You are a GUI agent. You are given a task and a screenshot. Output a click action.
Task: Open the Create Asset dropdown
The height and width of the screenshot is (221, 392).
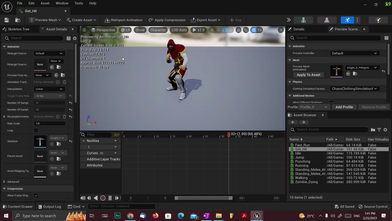coord(82,20)
